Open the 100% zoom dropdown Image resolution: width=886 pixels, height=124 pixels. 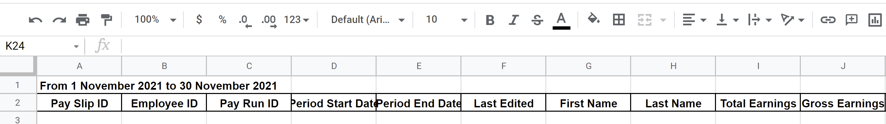coord(156,20)
